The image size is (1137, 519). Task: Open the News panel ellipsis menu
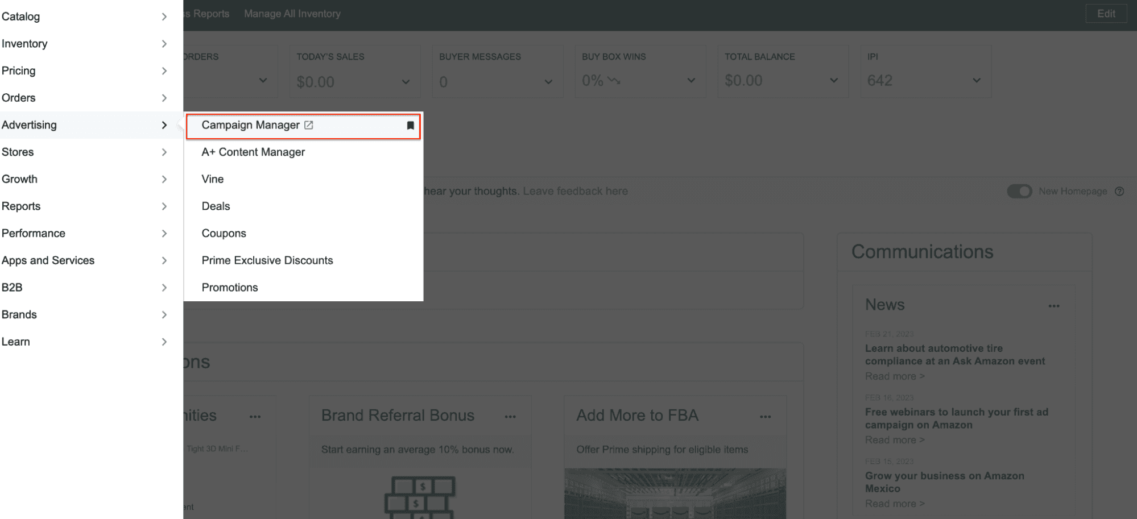coord(1053,306)
